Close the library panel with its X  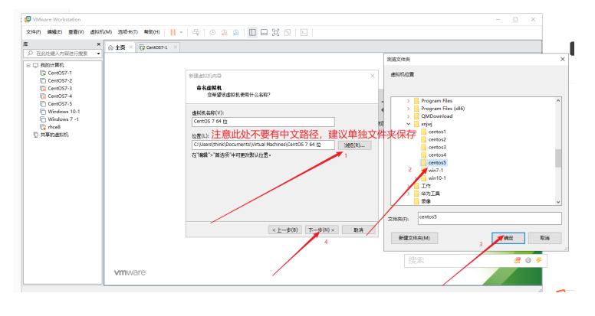pyautogui.click(x=99, y=44)
